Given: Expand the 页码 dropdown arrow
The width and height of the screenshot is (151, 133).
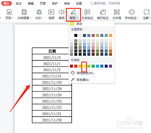Looking at the screenshot, I should 12,18.
